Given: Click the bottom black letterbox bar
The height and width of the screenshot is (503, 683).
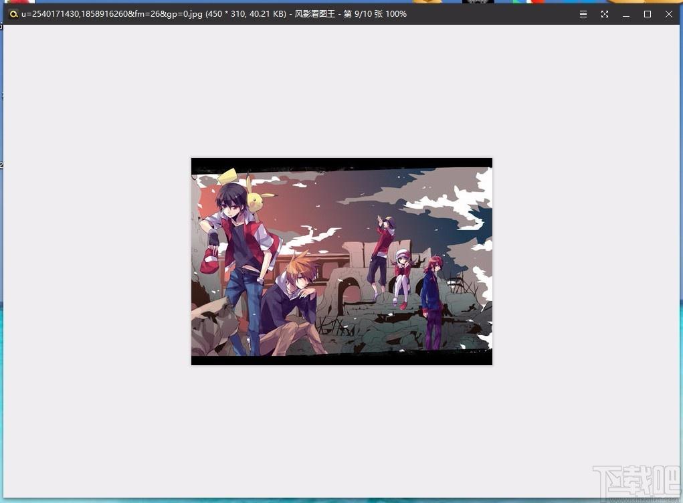Looking at the screenshot, I should [341, 359].
